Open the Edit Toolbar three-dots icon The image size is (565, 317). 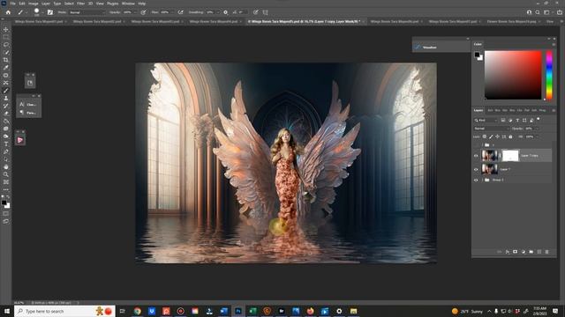click(x=6, y=189)
